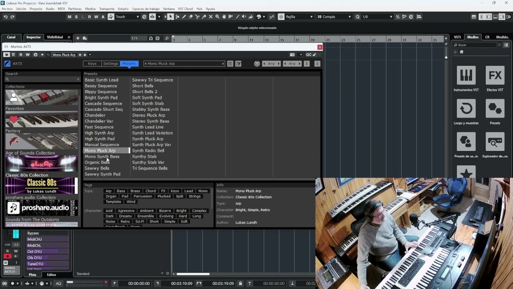
Task: Switch to the AX73 Keys tab
Action: coord(92,63)
